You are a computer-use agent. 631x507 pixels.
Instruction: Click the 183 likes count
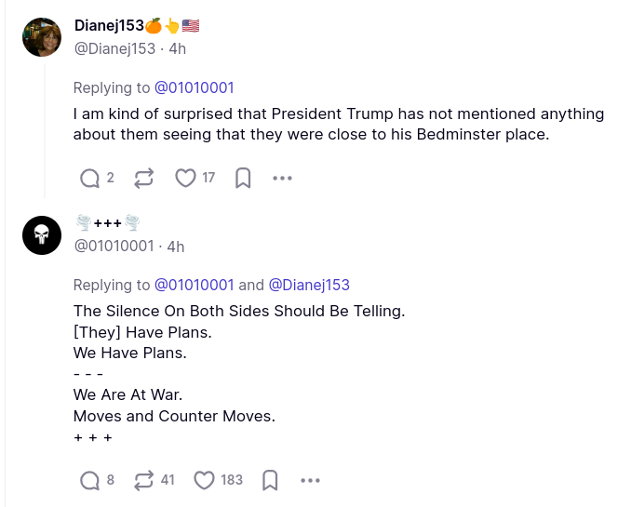(232, 480)
